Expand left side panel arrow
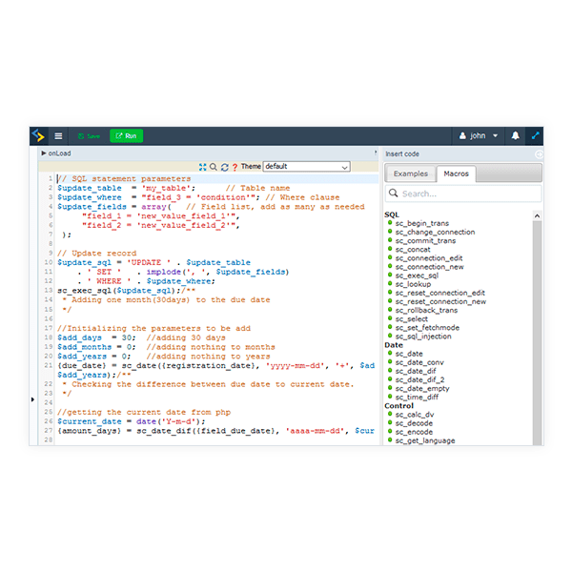The height and width of the screenshot is (572, 572). click(x=32, y=399)
